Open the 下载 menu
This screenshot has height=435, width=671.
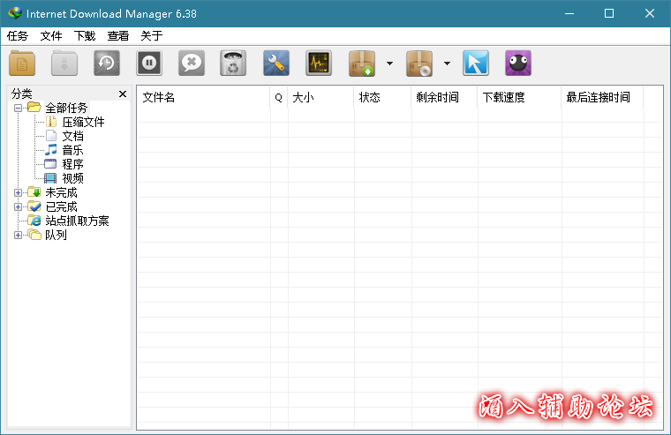(85, 36)
